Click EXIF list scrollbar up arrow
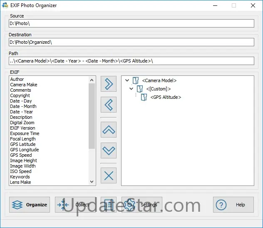 coord(92,79)
